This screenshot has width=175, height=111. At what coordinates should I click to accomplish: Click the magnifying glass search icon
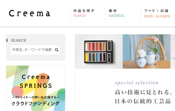[57, 50]
